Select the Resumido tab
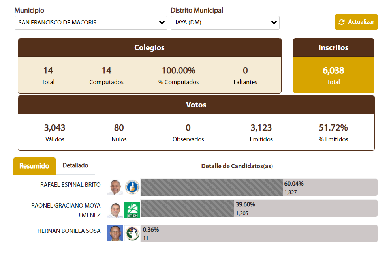This screenshot has width=389, height=255. (x=34, y=166)
